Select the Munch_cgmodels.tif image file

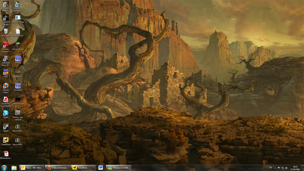tap(18, 113)
